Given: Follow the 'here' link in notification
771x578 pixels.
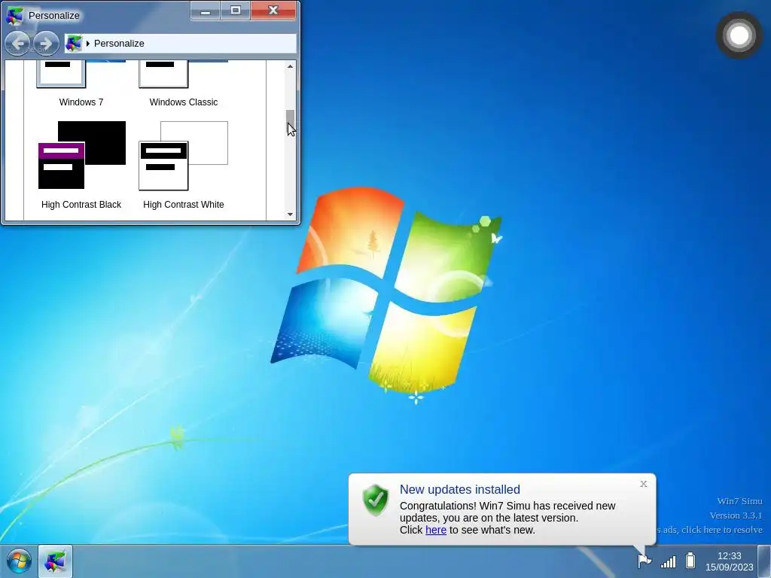Looking at the screenshot, I should [x=436, y=530].
